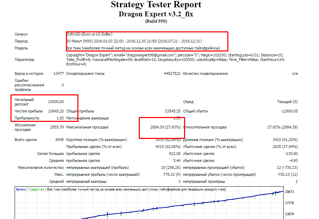This screenshot has height=219, width=319.
Task: Click the Средства chart legend label
Action: pos(36,189)
